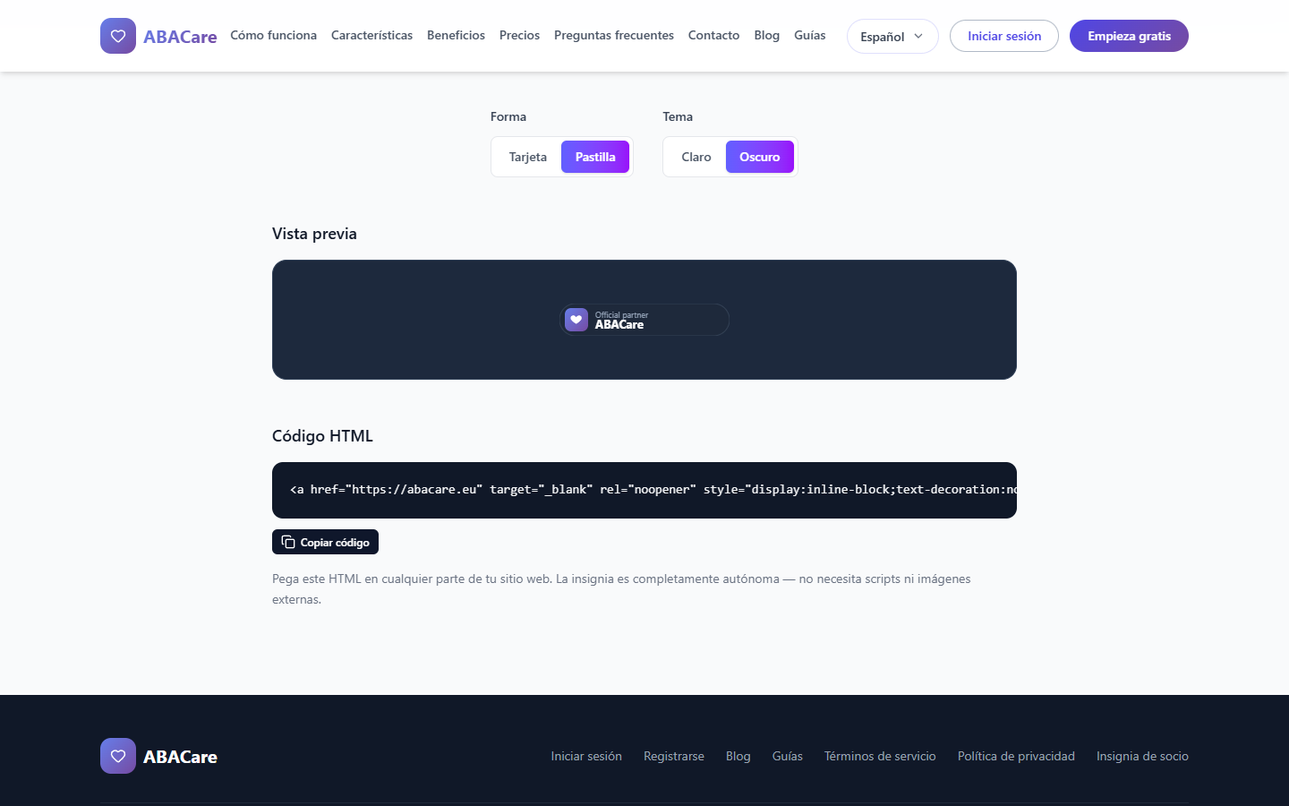This screenshot has height=806, width=1289.
Task: Click inside the HTML code box
Action: coord(644,490)
